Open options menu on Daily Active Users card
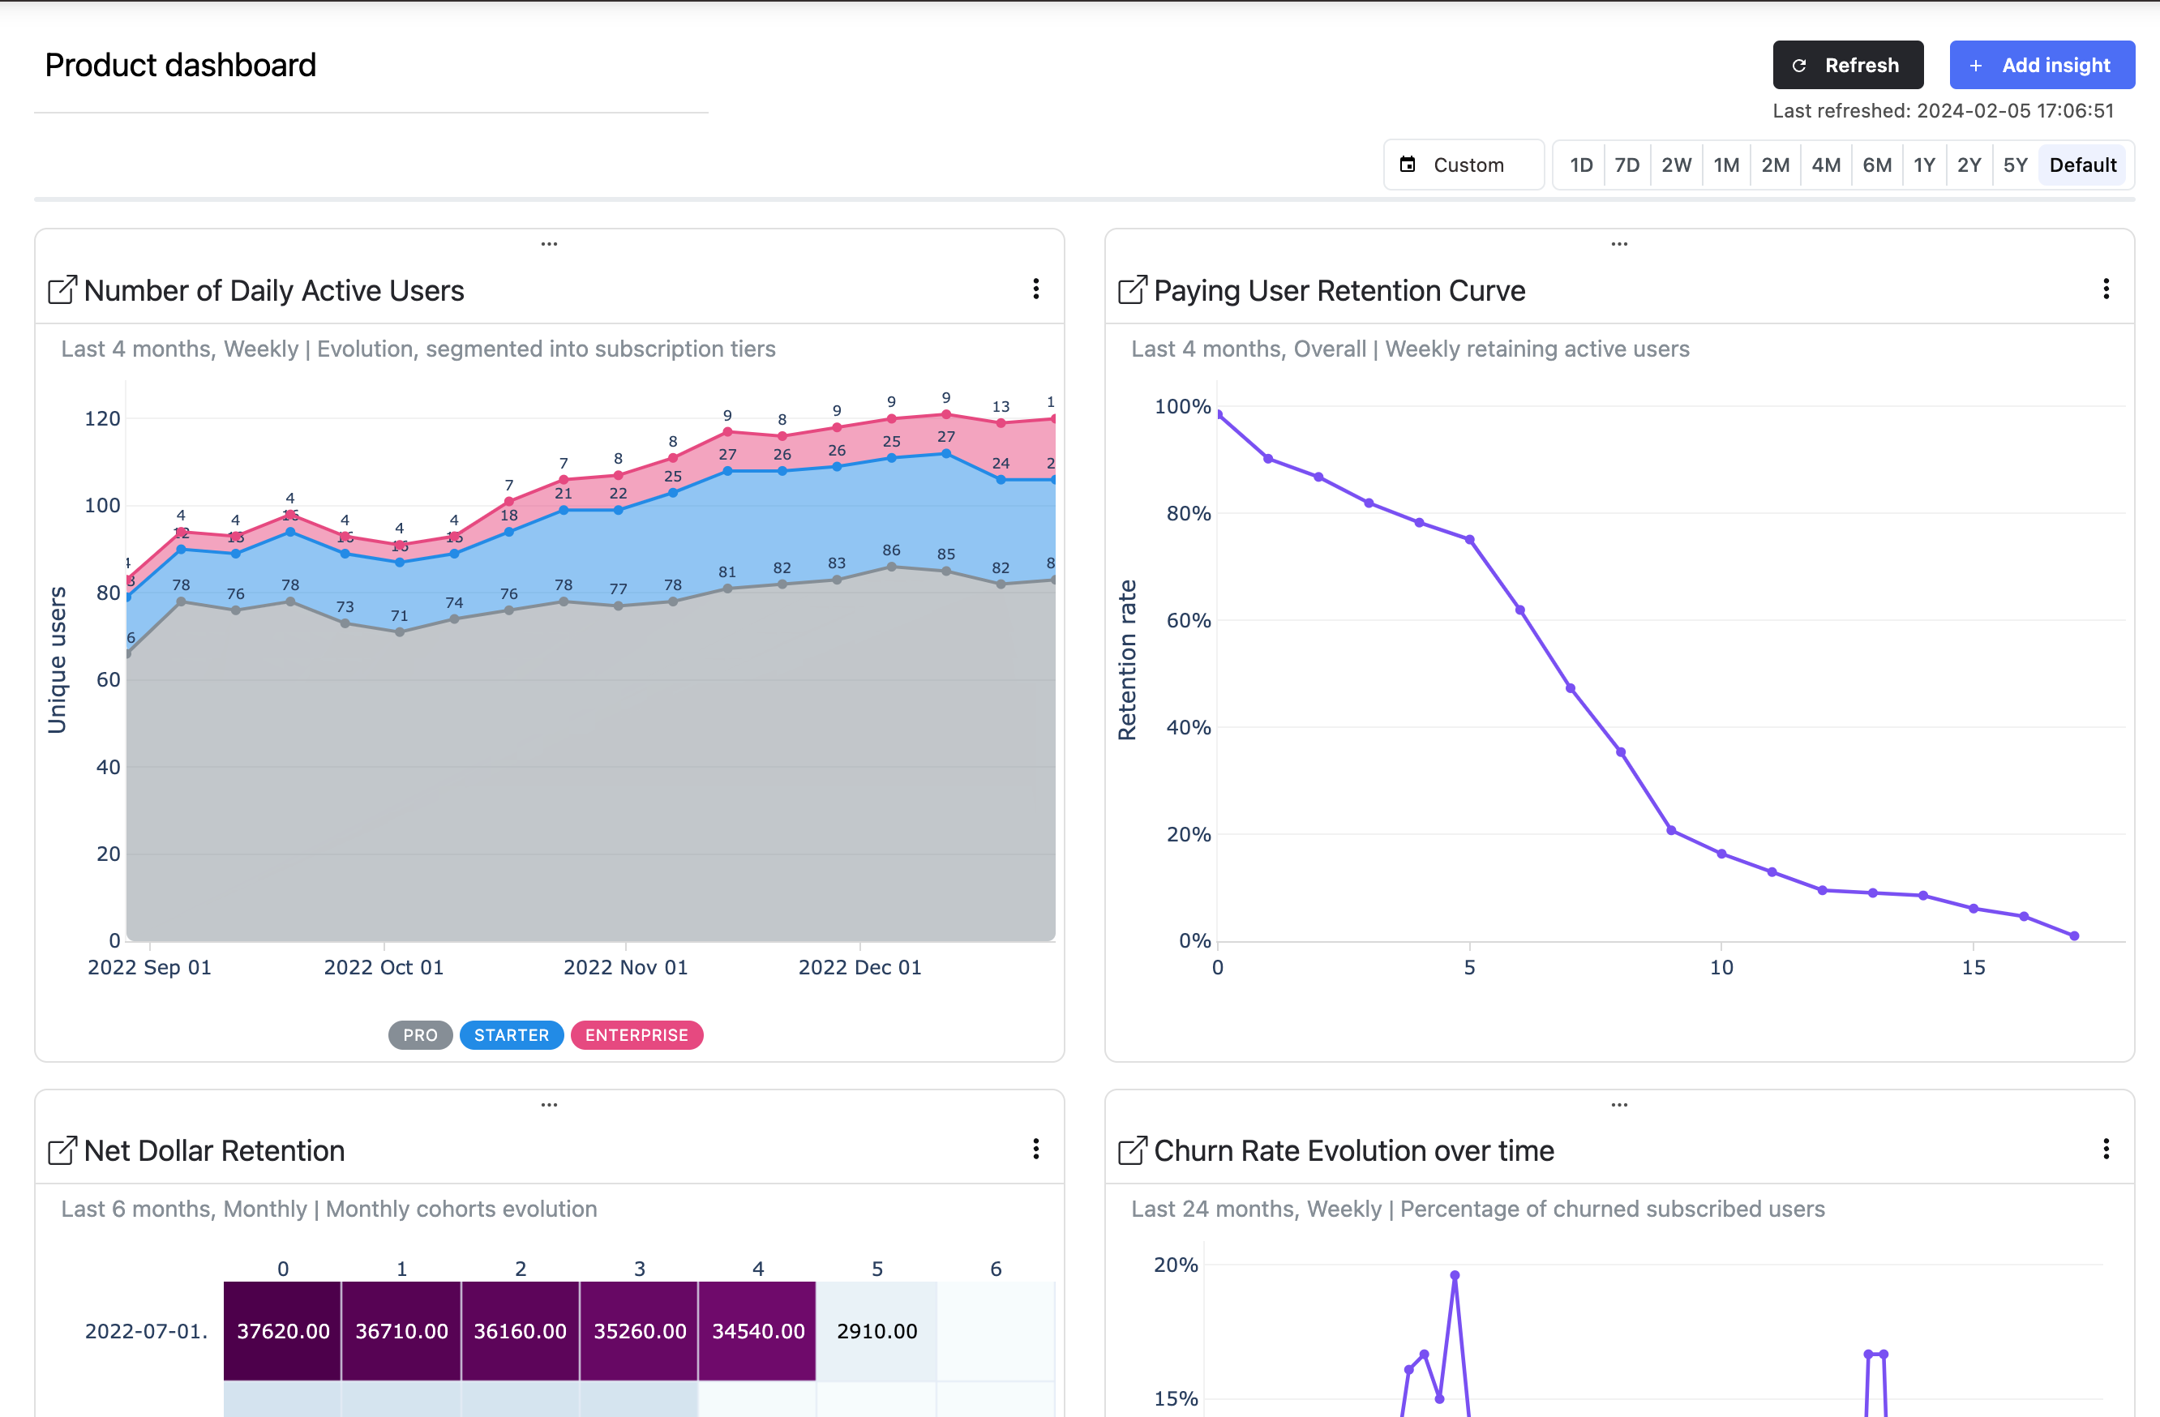 click(1035, 289)
